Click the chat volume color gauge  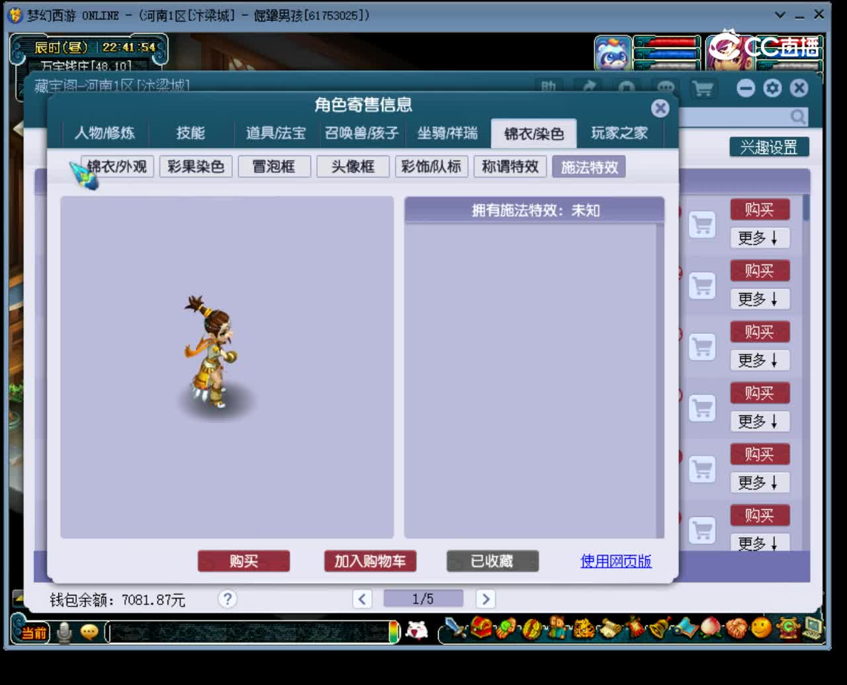click(x=394, y=631)
